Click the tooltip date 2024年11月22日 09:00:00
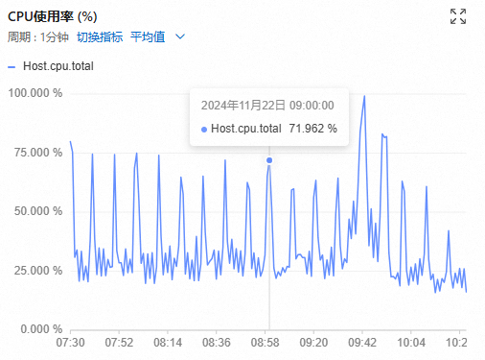The width and height of the screenshot is (485, 360). [267, 106]
